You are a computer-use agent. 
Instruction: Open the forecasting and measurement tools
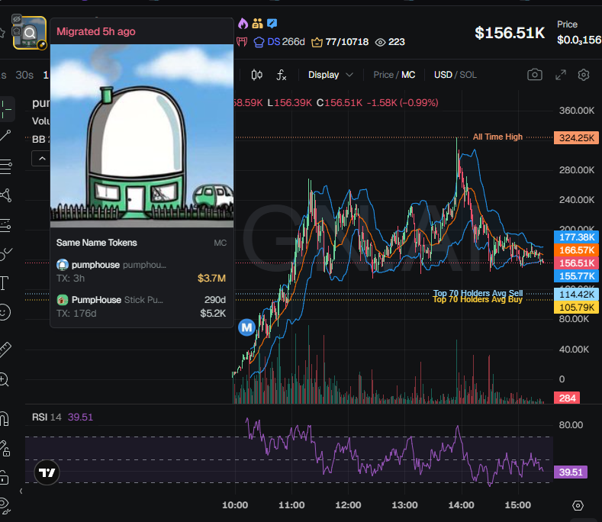(x=5, y=225)
